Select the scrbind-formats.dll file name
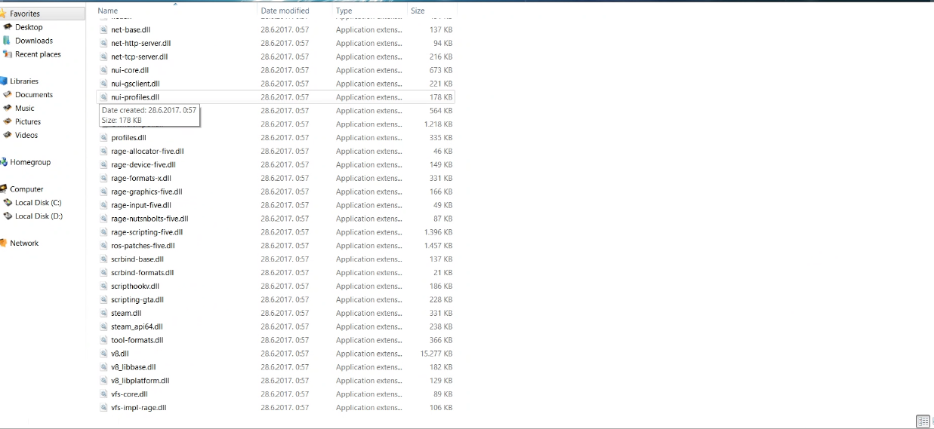The image size is (934, 429). coord(142,272)
